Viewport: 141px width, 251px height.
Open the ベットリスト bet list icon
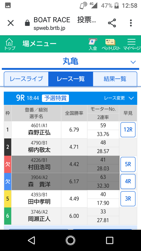pyautogui.click(x=111, y=44)
